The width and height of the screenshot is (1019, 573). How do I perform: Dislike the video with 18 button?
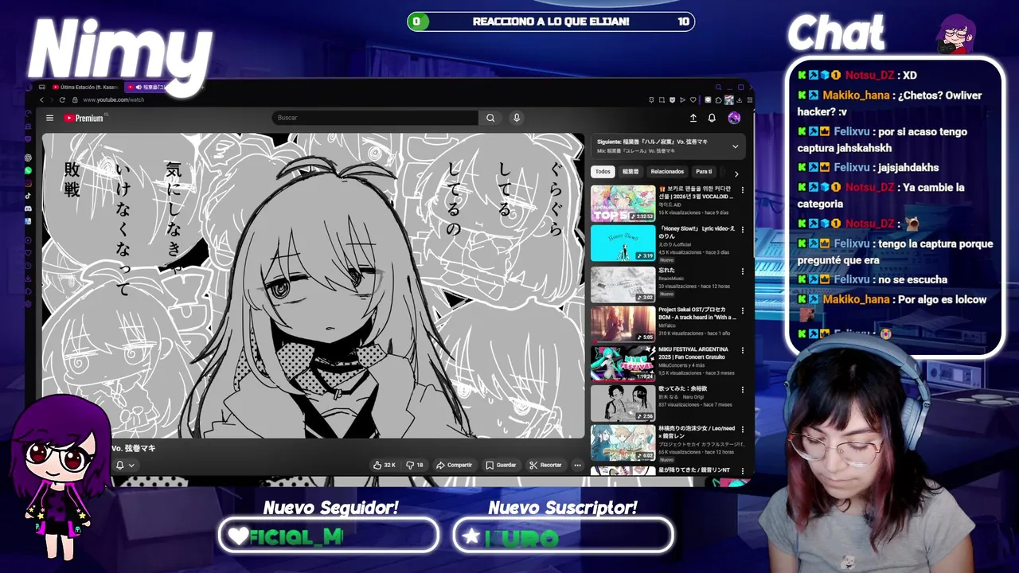(x=415, y=465)
